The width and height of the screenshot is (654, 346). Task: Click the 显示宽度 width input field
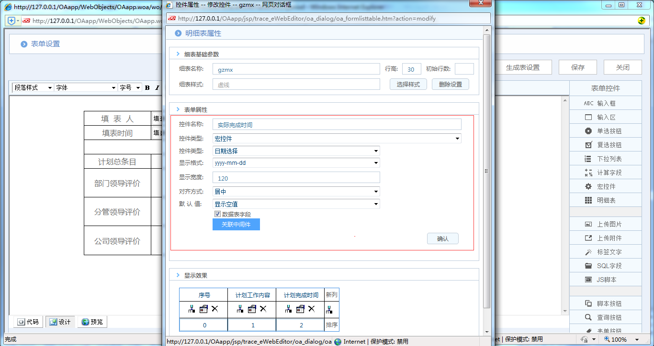(x=296, y=177)
